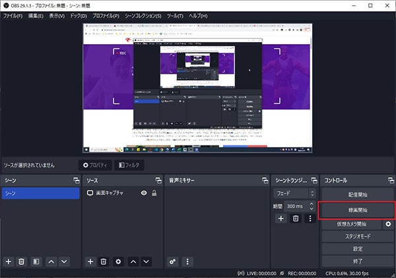Viewport: 396px width, 278px height.
Task: Toggle lock on 画面キャプチャ source
Action: [x=154, y=193]
